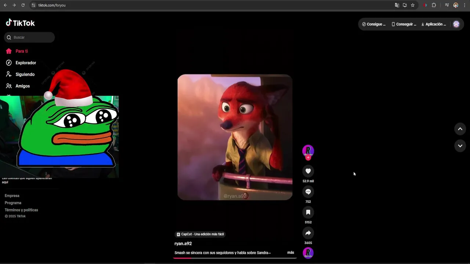Bookmark the video with save icon

coord(308,212)
